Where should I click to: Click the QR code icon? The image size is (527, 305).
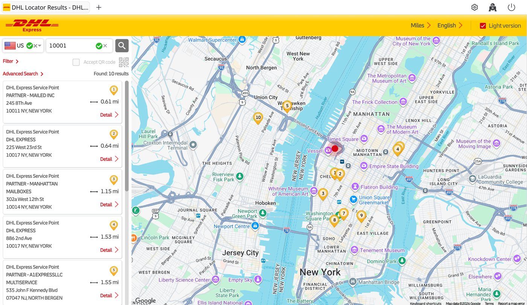124,62
